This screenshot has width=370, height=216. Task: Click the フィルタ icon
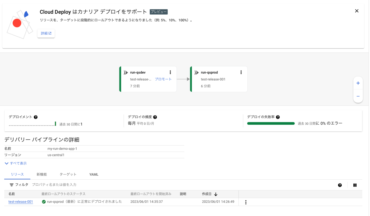click(12, 185)
